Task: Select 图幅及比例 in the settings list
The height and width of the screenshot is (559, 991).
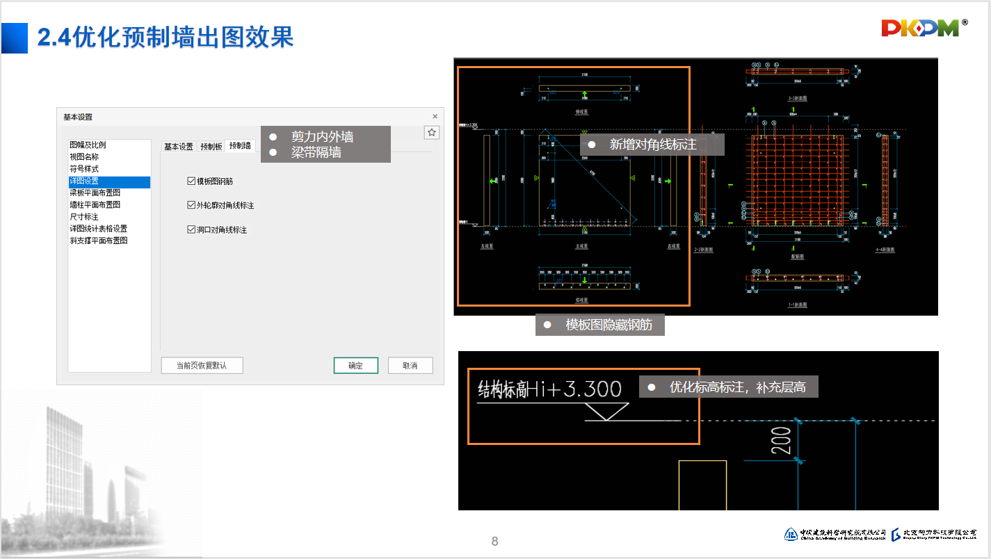Action: tap(88, 145)
